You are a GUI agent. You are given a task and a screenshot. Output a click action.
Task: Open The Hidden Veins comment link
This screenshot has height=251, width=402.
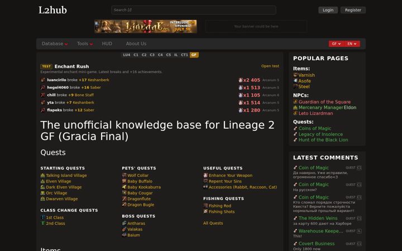click(318, 218)
